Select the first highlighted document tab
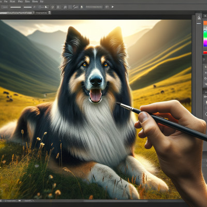The width and height of the screenshot is (207, 207). coord(17,13)
